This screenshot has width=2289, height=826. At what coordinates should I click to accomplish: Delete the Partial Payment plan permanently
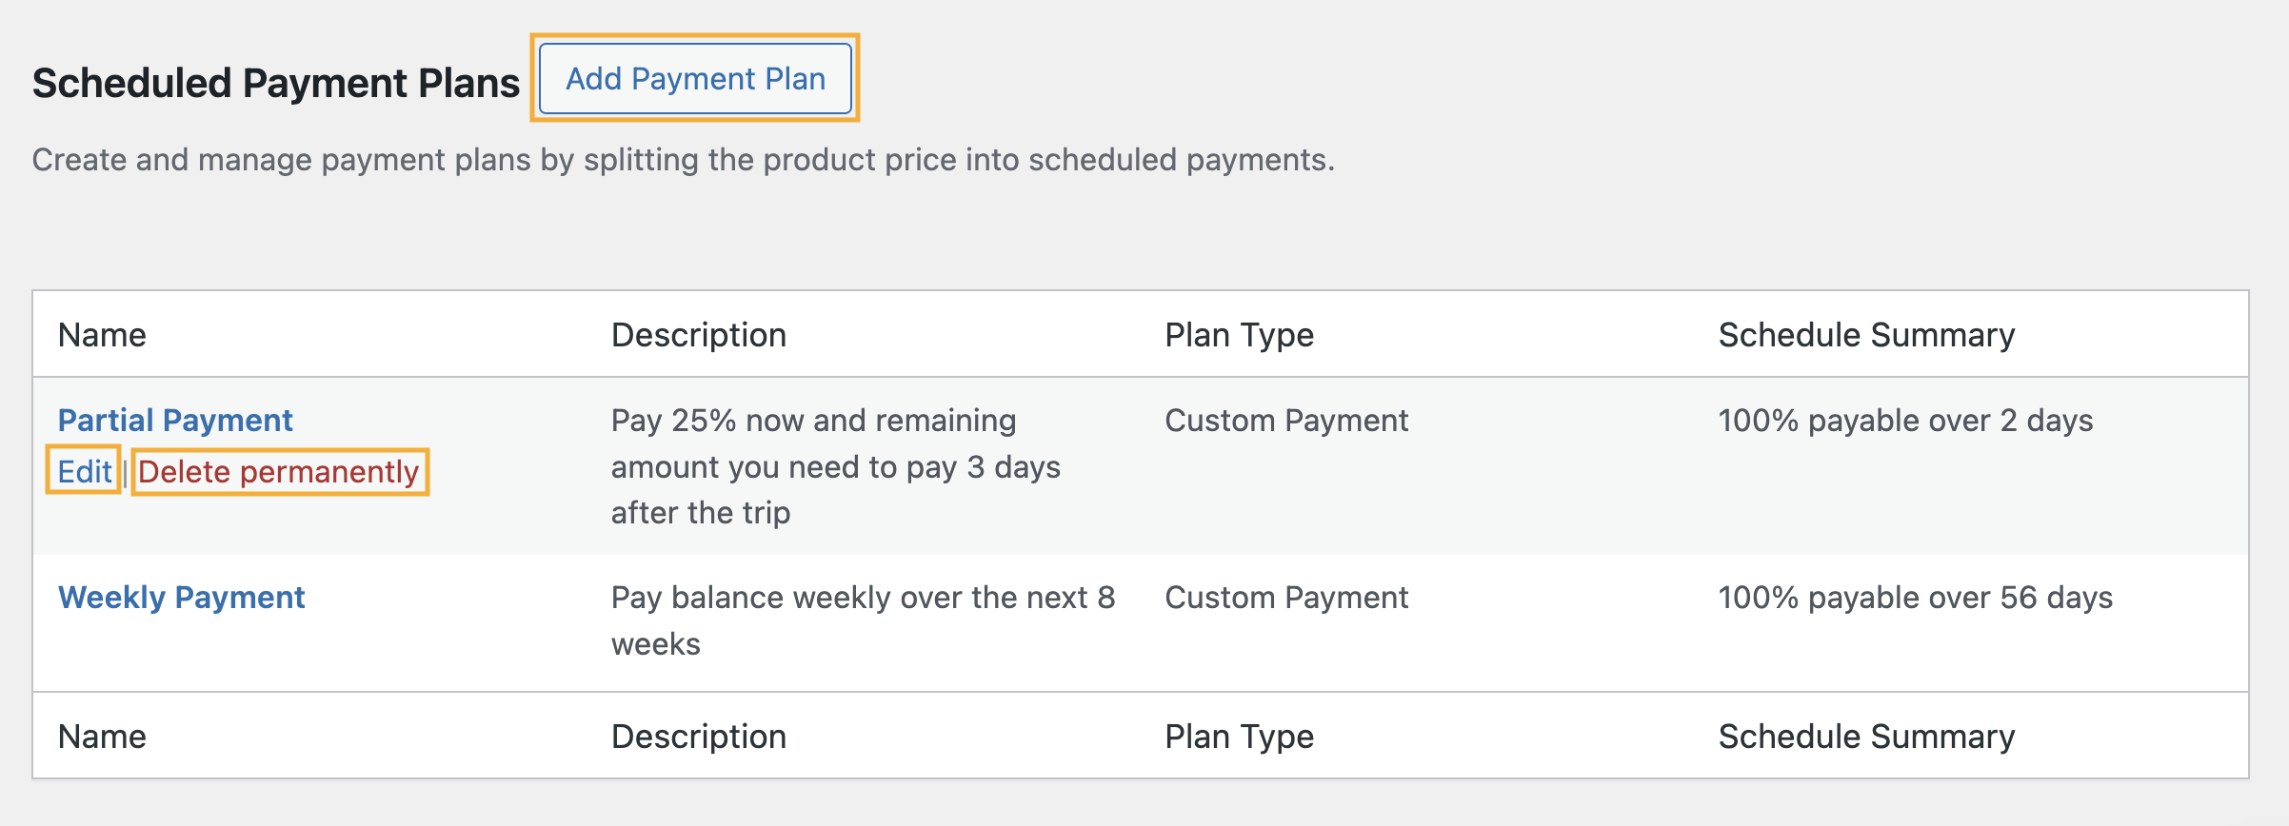click(279, 472)
